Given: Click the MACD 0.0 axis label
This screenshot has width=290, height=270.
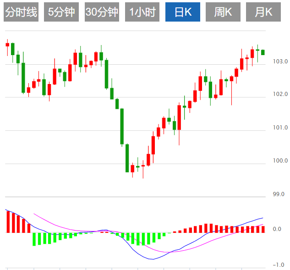Looking at the screenshot, I should click(x=278, y=229).
